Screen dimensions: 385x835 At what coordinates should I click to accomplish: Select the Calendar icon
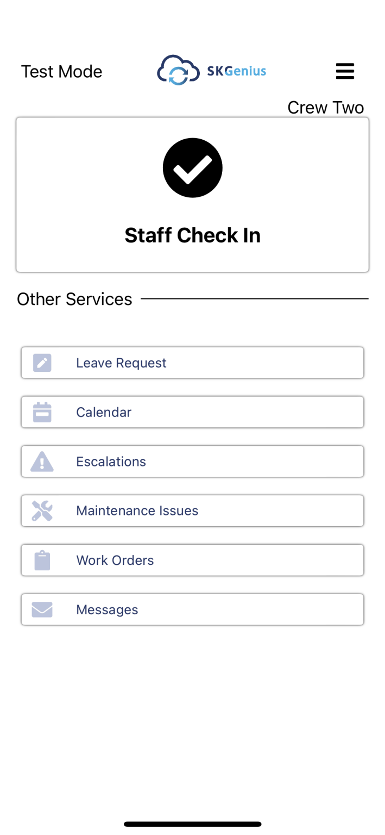42,412
